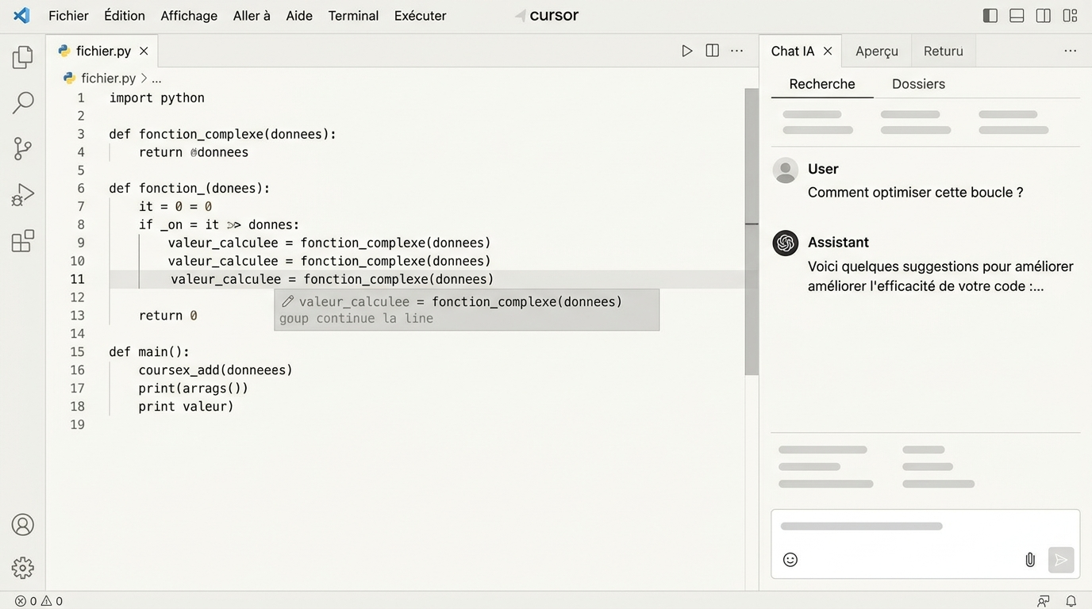Select the Dossiers sub-tab
The image size is (1092, 609).
(918, 84)
